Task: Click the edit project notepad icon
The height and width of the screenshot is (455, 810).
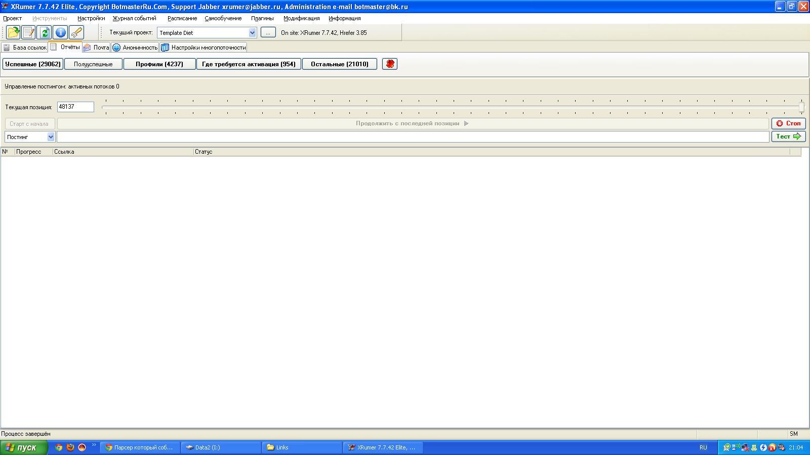Action: click(29, 32)
